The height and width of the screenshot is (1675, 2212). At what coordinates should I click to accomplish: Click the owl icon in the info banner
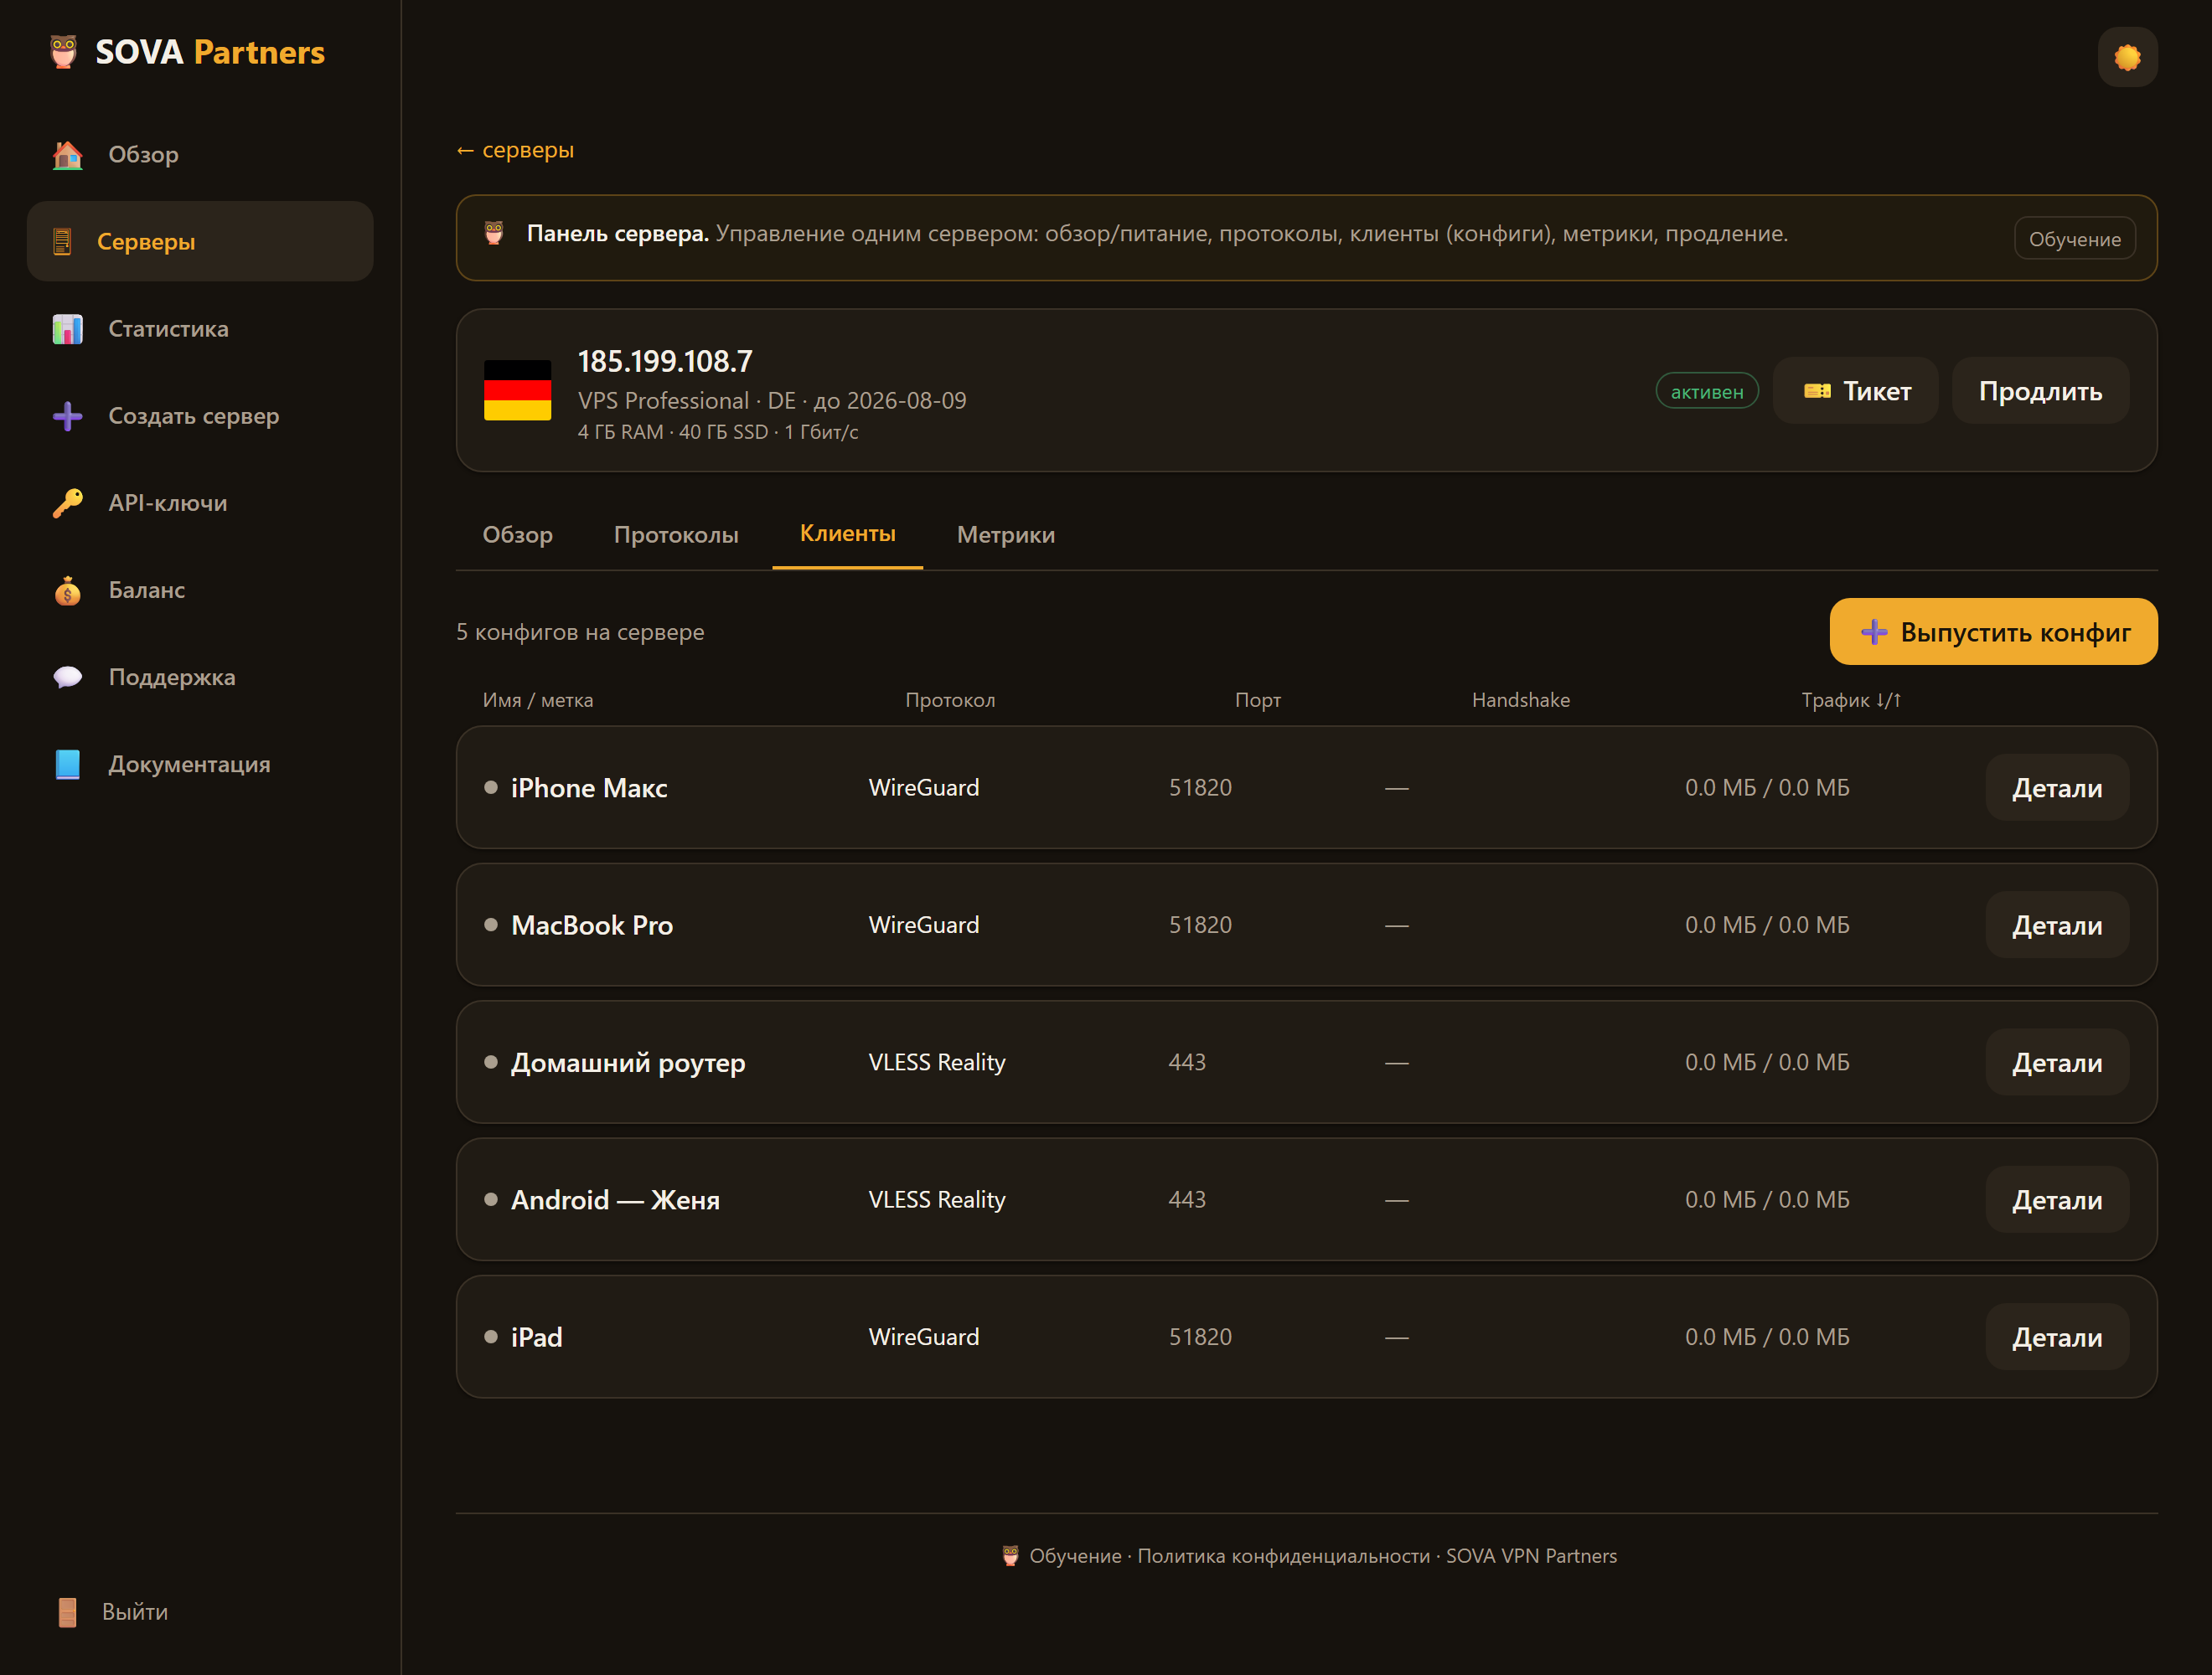(x=494, y=233)
